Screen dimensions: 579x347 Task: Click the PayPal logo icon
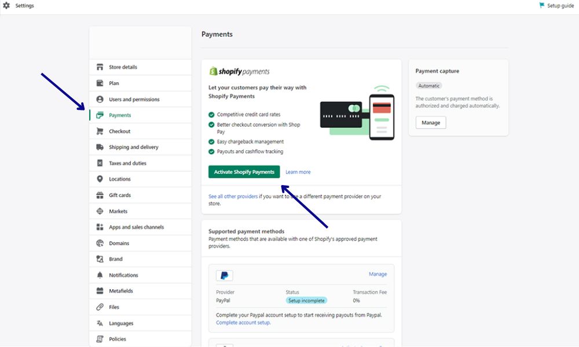pos(224,275)
